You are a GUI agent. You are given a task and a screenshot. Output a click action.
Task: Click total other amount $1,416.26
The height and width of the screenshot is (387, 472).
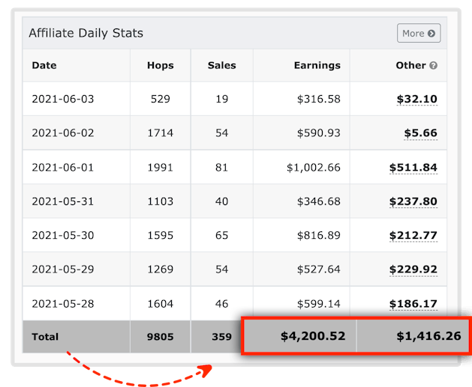[428, 336]
